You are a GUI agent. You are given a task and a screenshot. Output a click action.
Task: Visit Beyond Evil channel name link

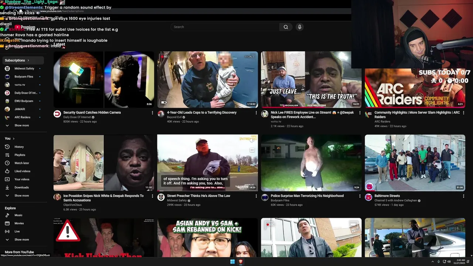pyautogui.click(x=174, y=117)
